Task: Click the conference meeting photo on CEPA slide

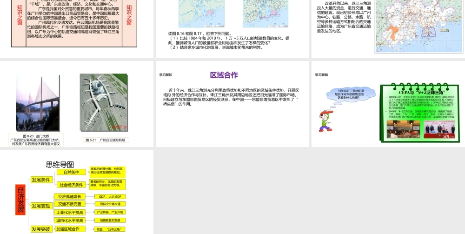Action: [403, 129]
